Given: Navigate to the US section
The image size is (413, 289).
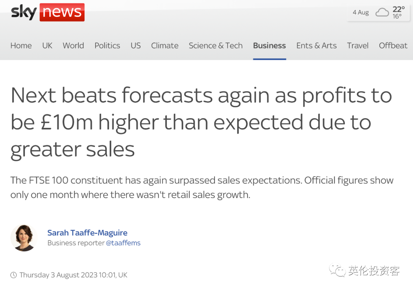Looking at the screenshot, I should [135, 46].
